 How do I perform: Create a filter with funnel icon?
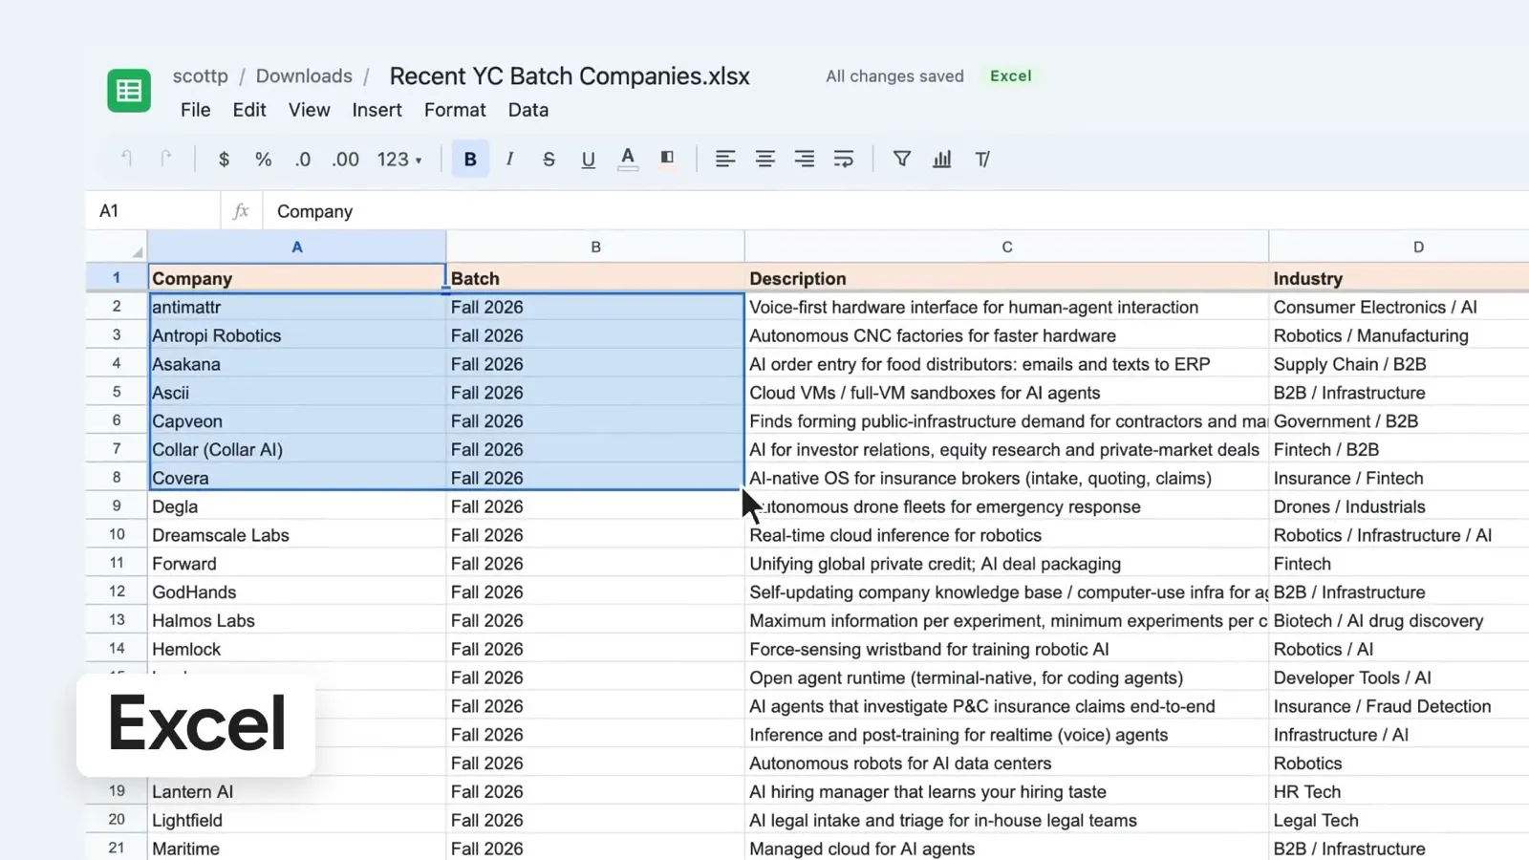pos(901,159)
